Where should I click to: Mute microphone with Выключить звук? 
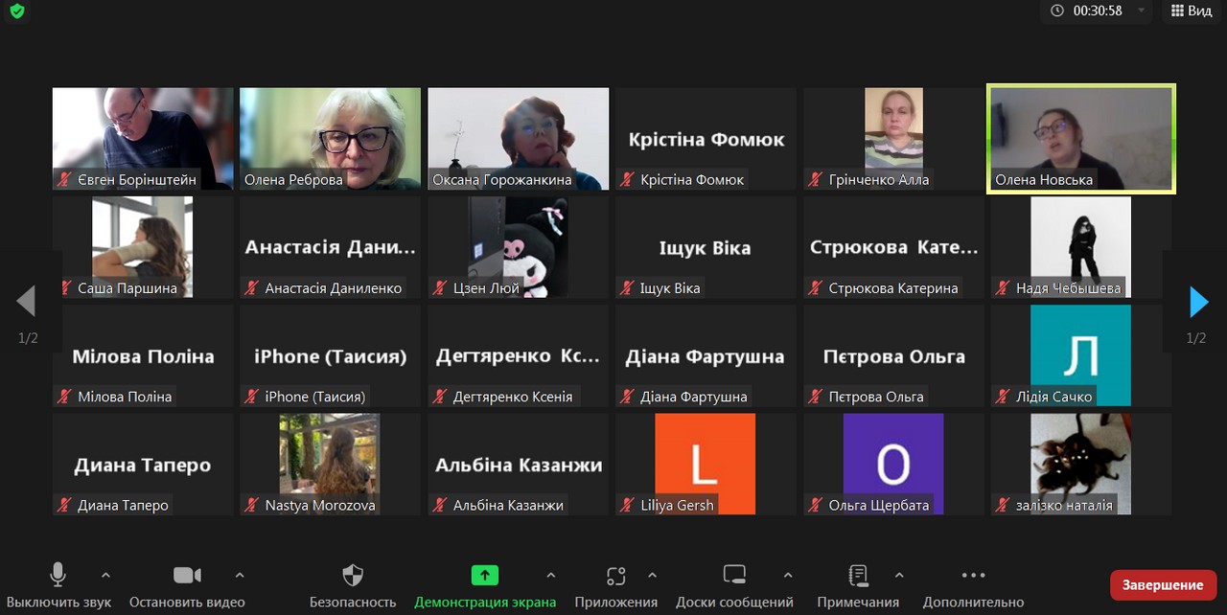[x=58, y=576]
